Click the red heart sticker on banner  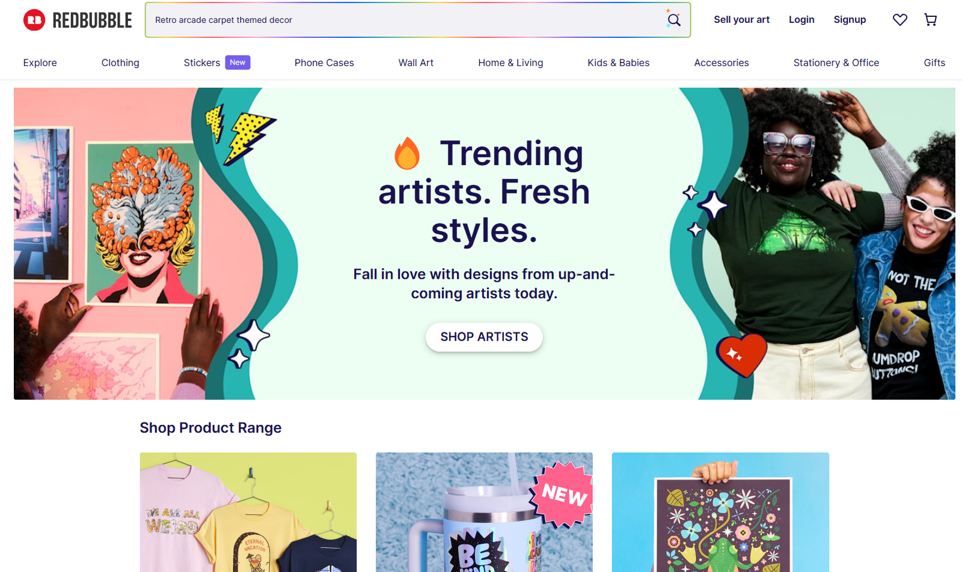[741, 356]
